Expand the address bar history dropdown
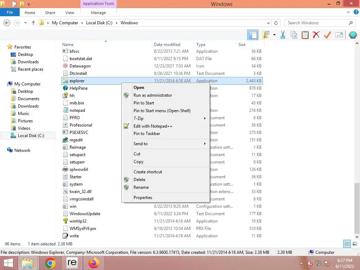 click(x=268, y=23)
